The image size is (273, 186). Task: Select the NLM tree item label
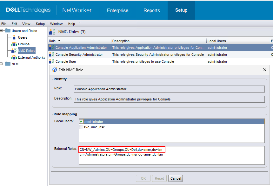pyautogui.click(x=15, y=64)
